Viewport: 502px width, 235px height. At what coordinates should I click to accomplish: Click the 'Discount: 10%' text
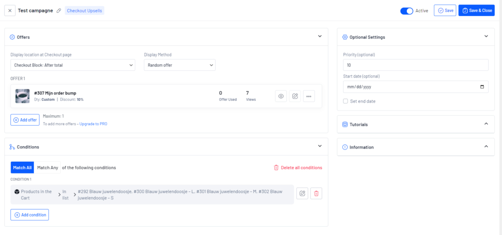72,100
